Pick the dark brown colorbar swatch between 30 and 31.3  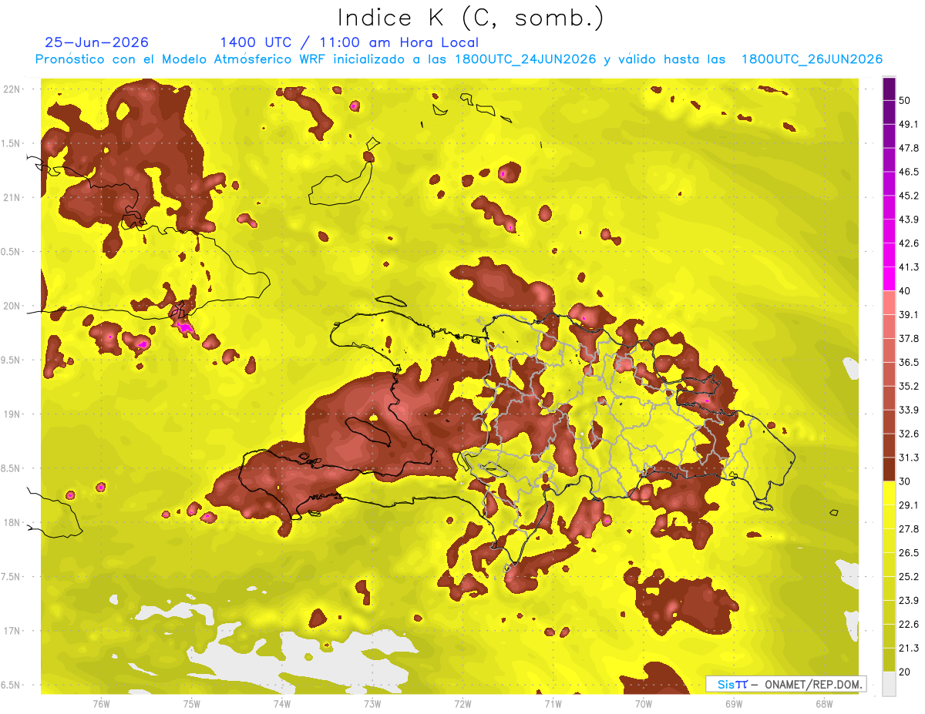coord(889,469)
